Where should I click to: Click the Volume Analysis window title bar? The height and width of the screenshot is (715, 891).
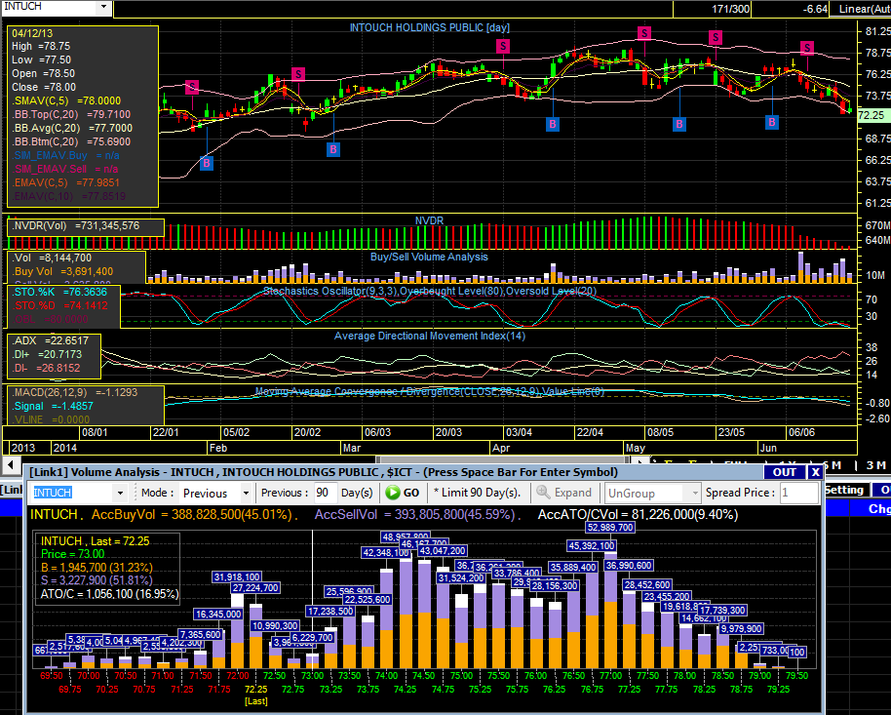[x=390, y=472]
